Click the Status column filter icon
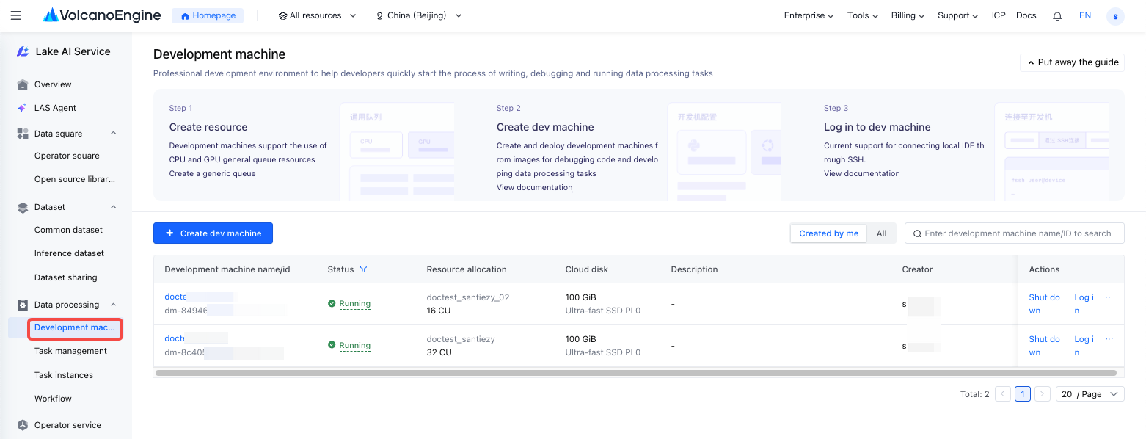The width and height of the screenshot is (1146, 439). pyautogui.click(x=363, y=269)
